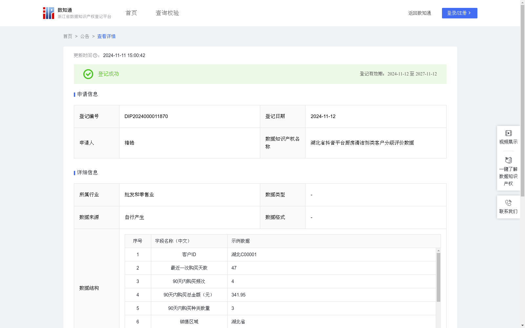Click the help question-mark beside 更新时间

(95, 55)
